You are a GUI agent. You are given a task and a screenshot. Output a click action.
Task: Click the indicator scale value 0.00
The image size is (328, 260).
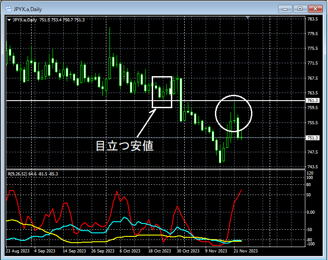311,212
